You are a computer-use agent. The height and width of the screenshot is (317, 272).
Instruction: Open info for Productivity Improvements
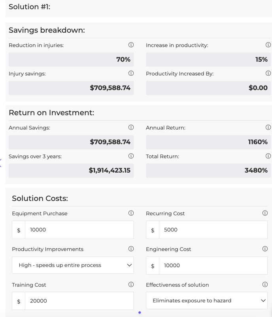tap(131, 249)
